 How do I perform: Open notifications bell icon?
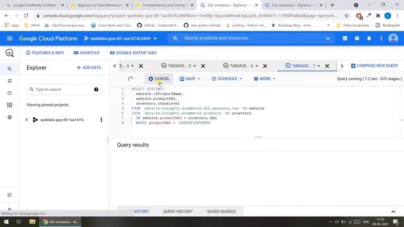[369, 38]
